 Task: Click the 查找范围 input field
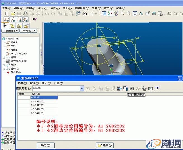56,89
